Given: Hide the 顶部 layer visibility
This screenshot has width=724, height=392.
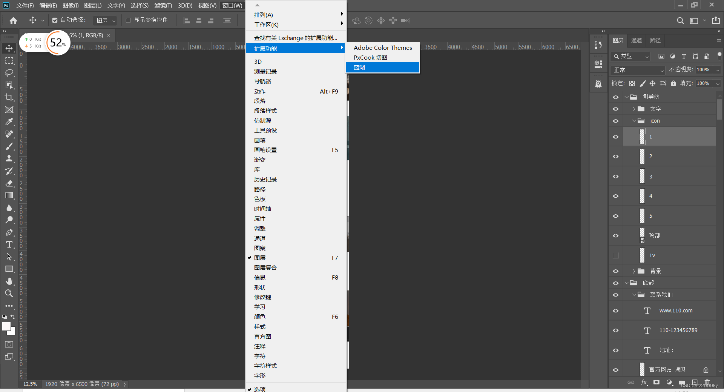Looking at the screenshot, I should tap(616, 235).
